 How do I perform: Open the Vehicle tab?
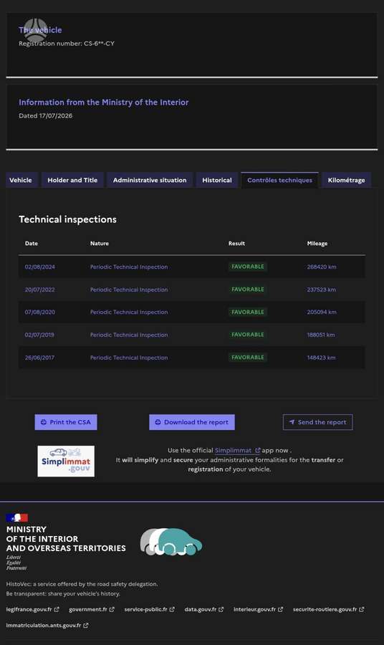pyautogui.click(x=21, y=180)
